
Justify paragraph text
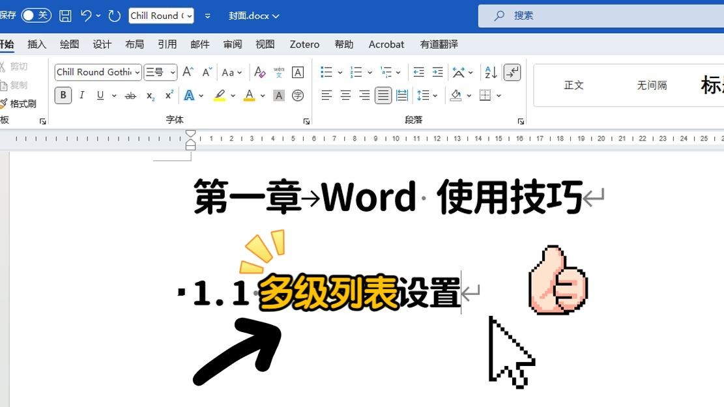(x=383, y=96)
